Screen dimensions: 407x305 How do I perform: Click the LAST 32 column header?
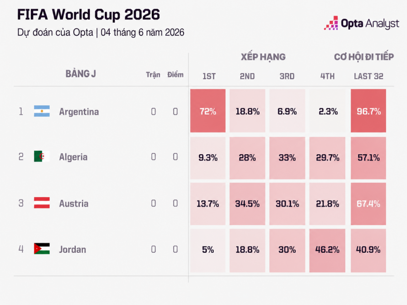369,76
